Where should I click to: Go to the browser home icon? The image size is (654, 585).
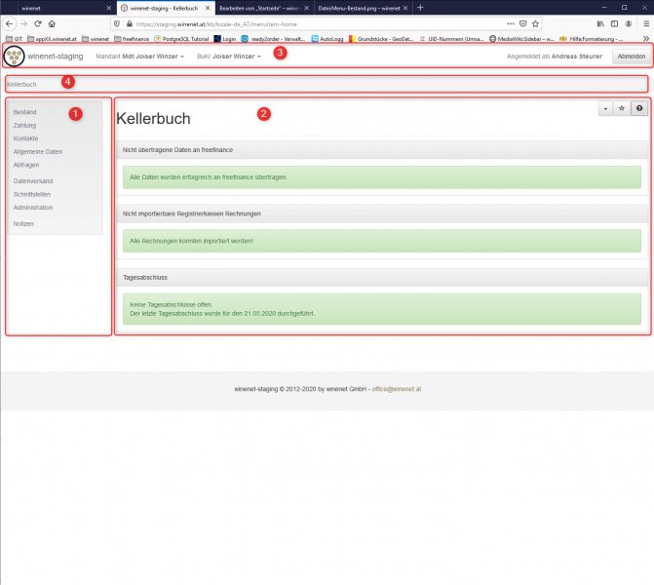coord(51,23)
